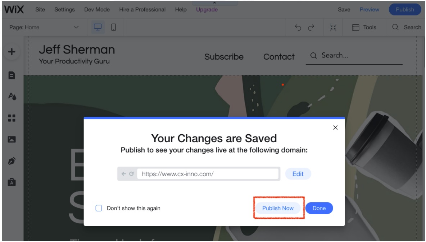Viewport: 426px width, 242px height.
Task: Click the Publish Now button
Action: coord(278,208)
